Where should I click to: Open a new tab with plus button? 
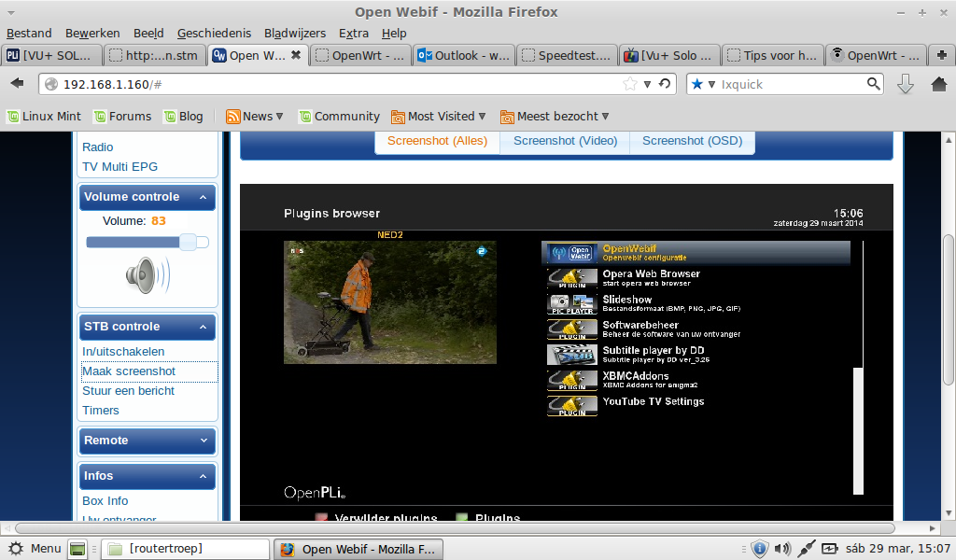point(942,55)
